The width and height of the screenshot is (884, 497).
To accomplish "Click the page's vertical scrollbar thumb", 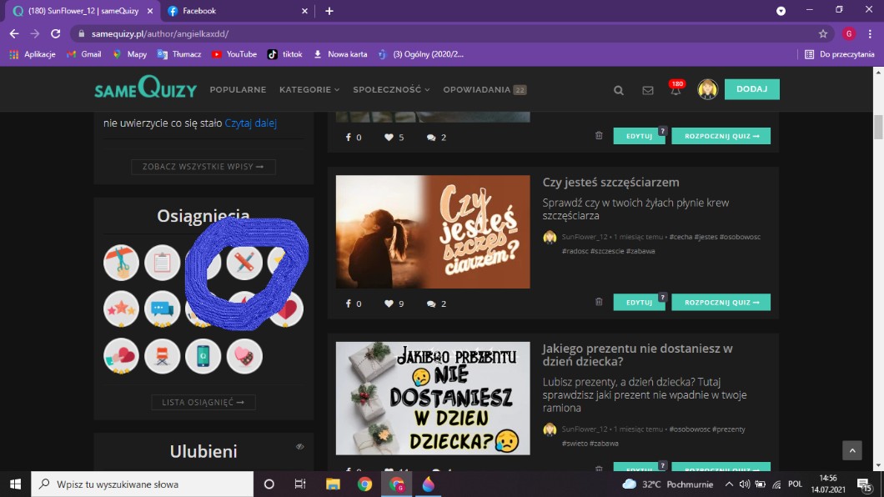I will [878, 127].
